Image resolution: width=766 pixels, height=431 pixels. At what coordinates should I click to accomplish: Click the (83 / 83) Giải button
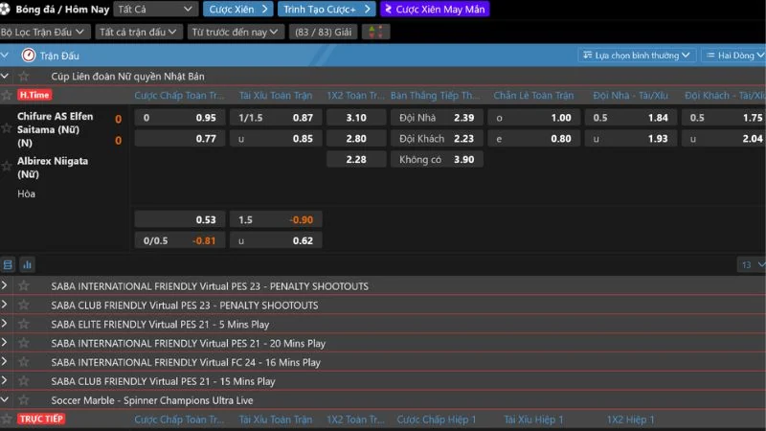[323, 32]
